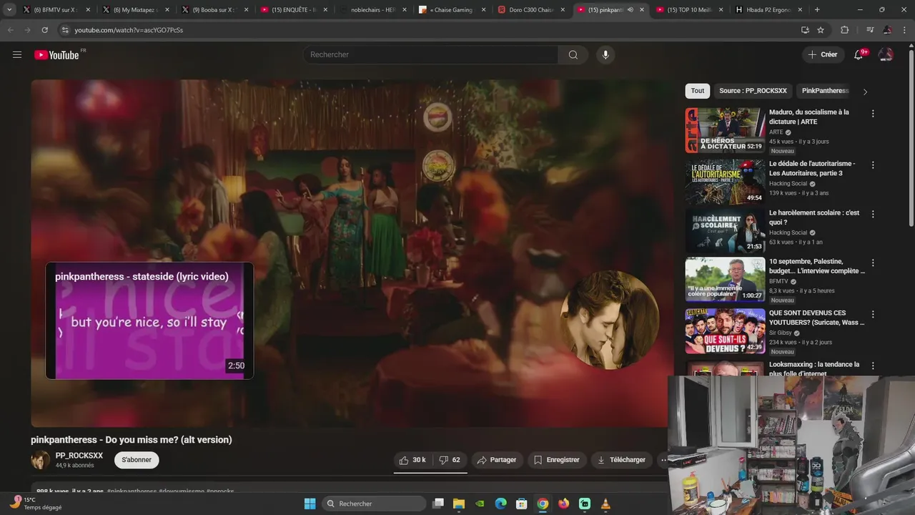
Task: Open options for Le dédale de l'autoritarisme
Action: [x=872, y=165]
